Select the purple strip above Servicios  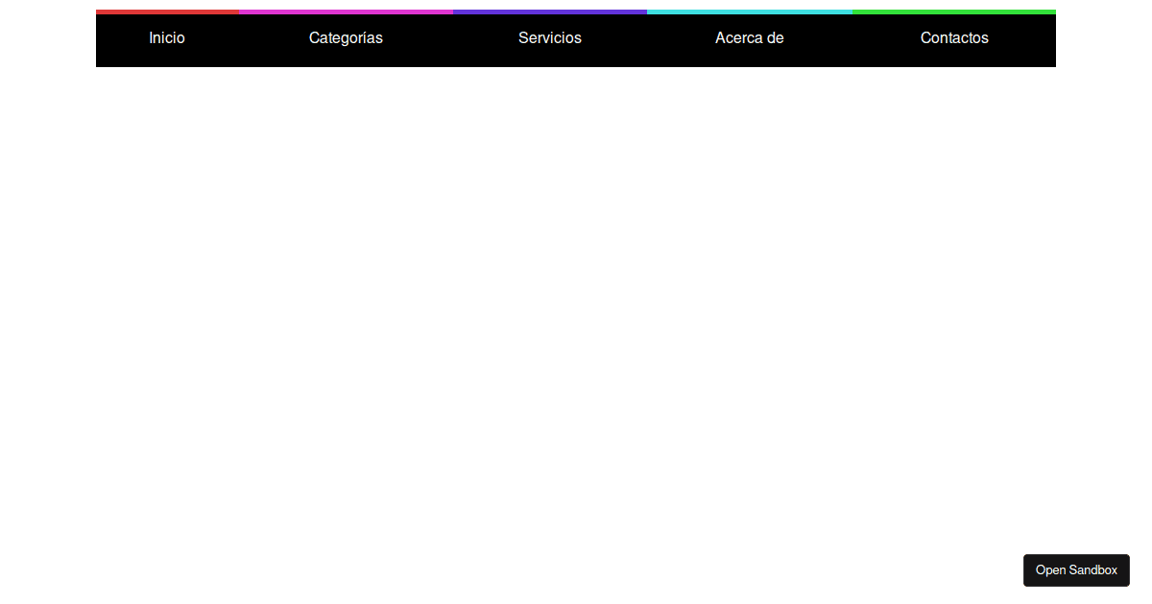549,12
